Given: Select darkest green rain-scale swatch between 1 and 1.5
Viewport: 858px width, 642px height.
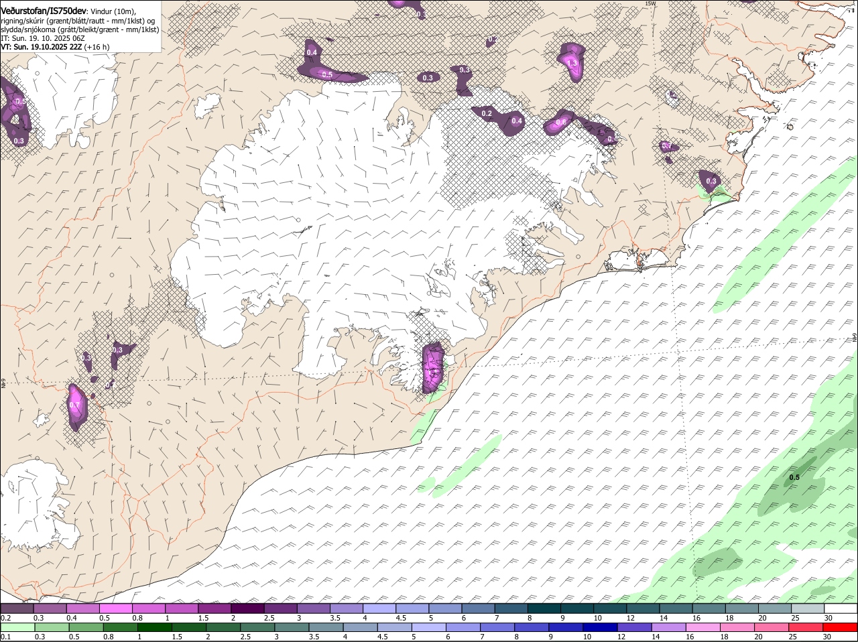Looking at the screenshot, I should tap(154, 627).
